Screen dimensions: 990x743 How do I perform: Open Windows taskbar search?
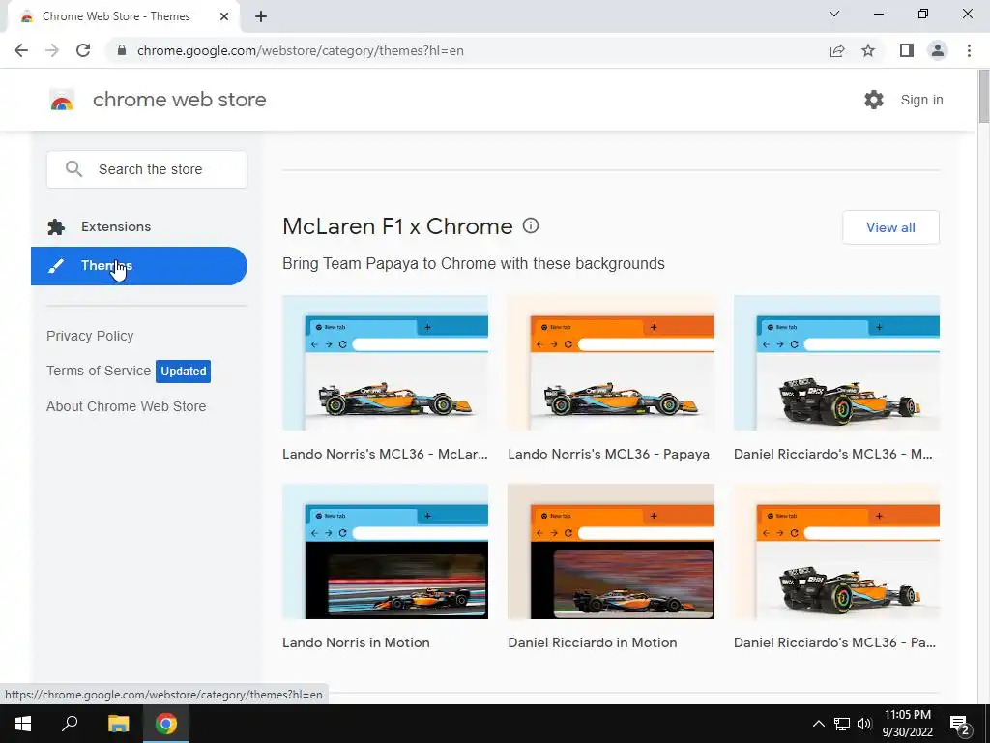[x=70, y=724]
